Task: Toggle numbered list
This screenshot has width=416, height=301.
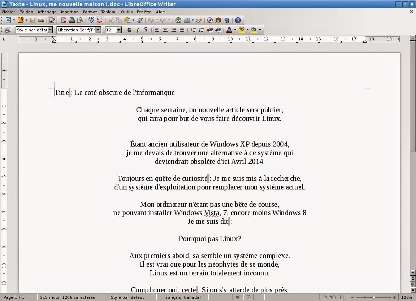Action: 193,30
